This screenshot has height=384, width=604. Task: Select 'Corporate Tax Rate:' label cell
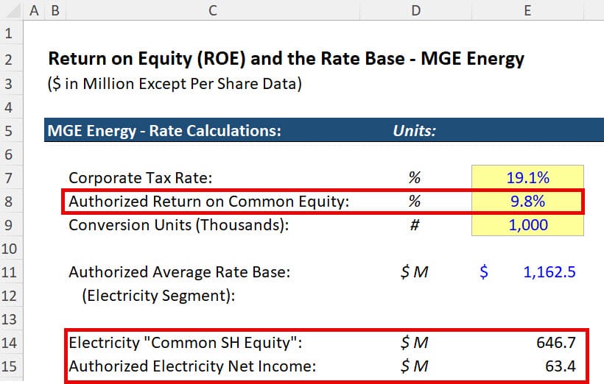[x=140, y=178]
